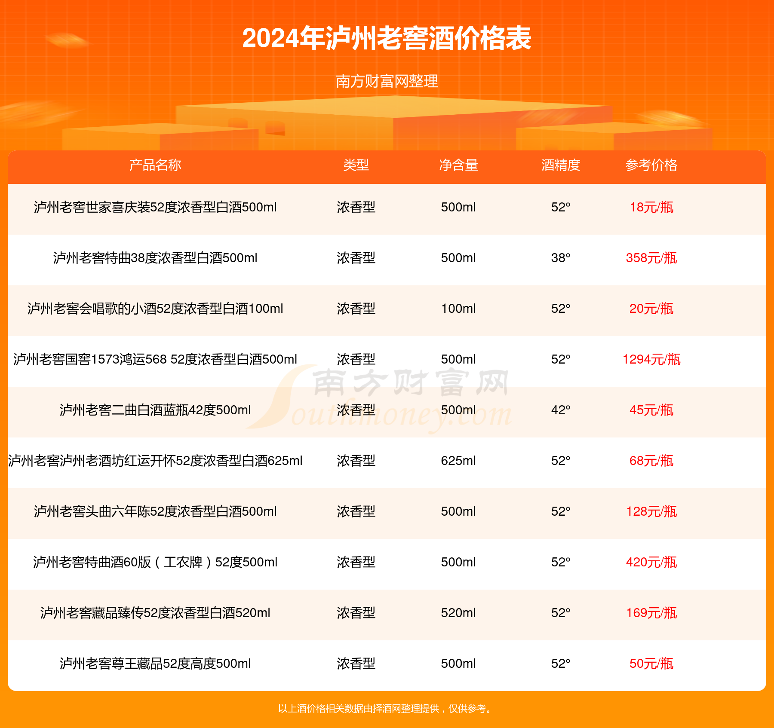Click 浓香型 in the 尊王藏品 row
Screen dimensions: 774x728
pos(356,664)
